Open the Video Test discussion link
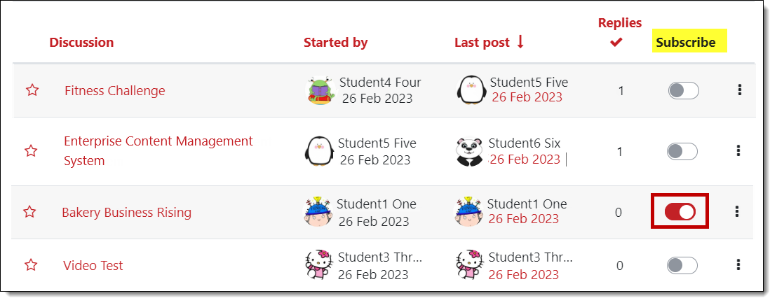Viewport: 770px width, 298px height. [x=93, y=266]
